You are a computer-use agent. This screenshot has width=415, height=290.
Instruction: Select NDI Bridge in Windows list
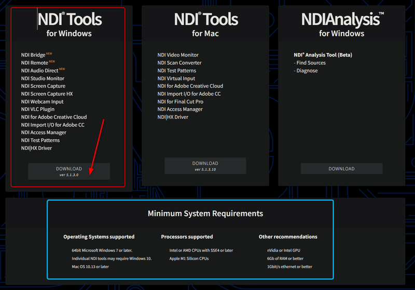click(x=33, y=55)
